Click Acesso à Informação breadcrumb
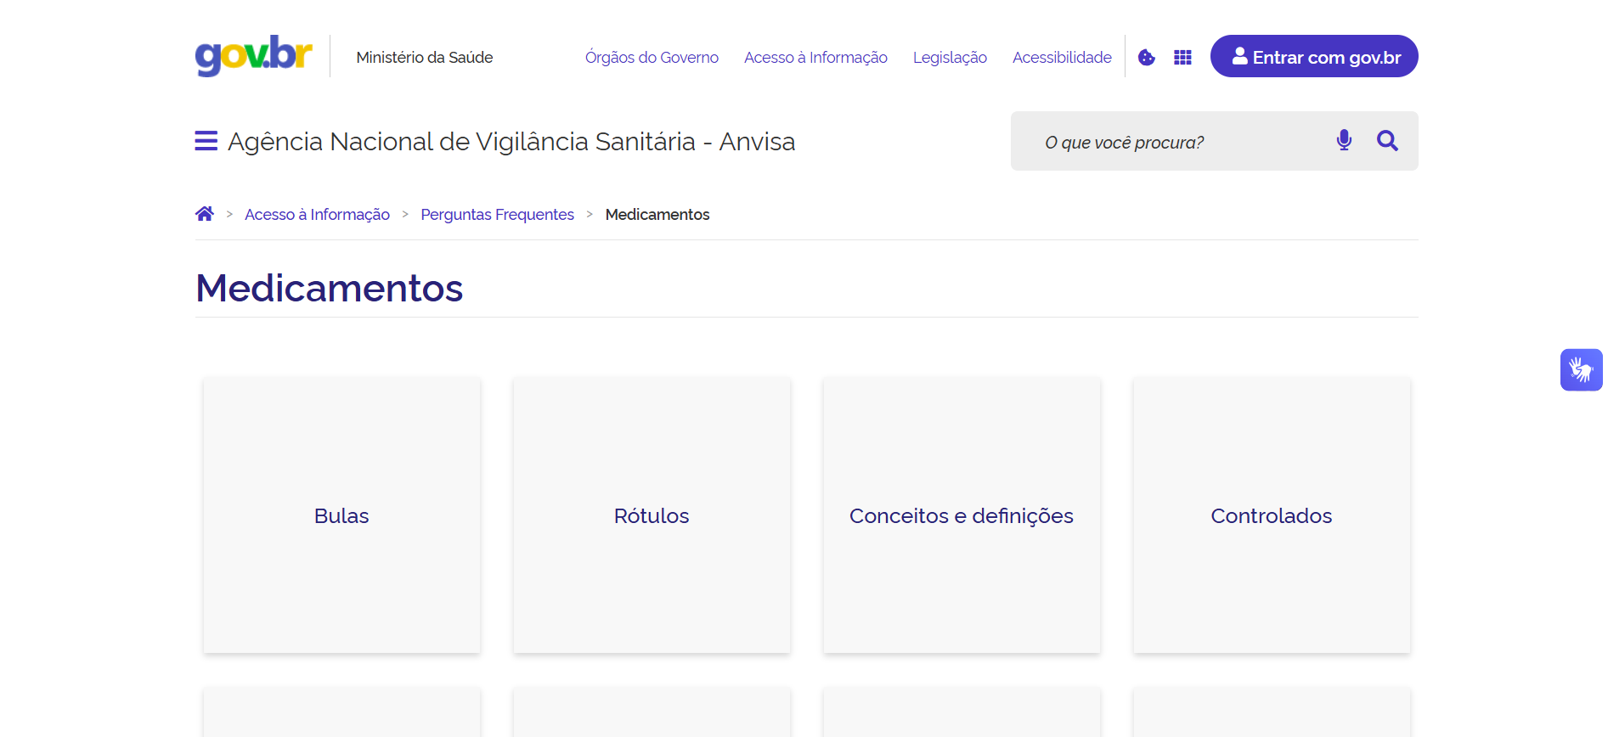This screenshot has width=1608, height=737. click(x=317, y=215)
